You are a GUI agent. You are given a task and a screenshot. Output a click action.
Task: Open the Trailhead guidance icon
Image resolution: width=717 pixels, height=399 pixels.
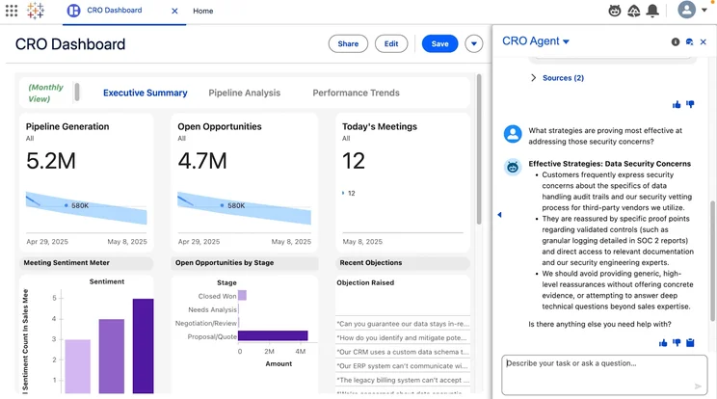(x=634, y=11)
